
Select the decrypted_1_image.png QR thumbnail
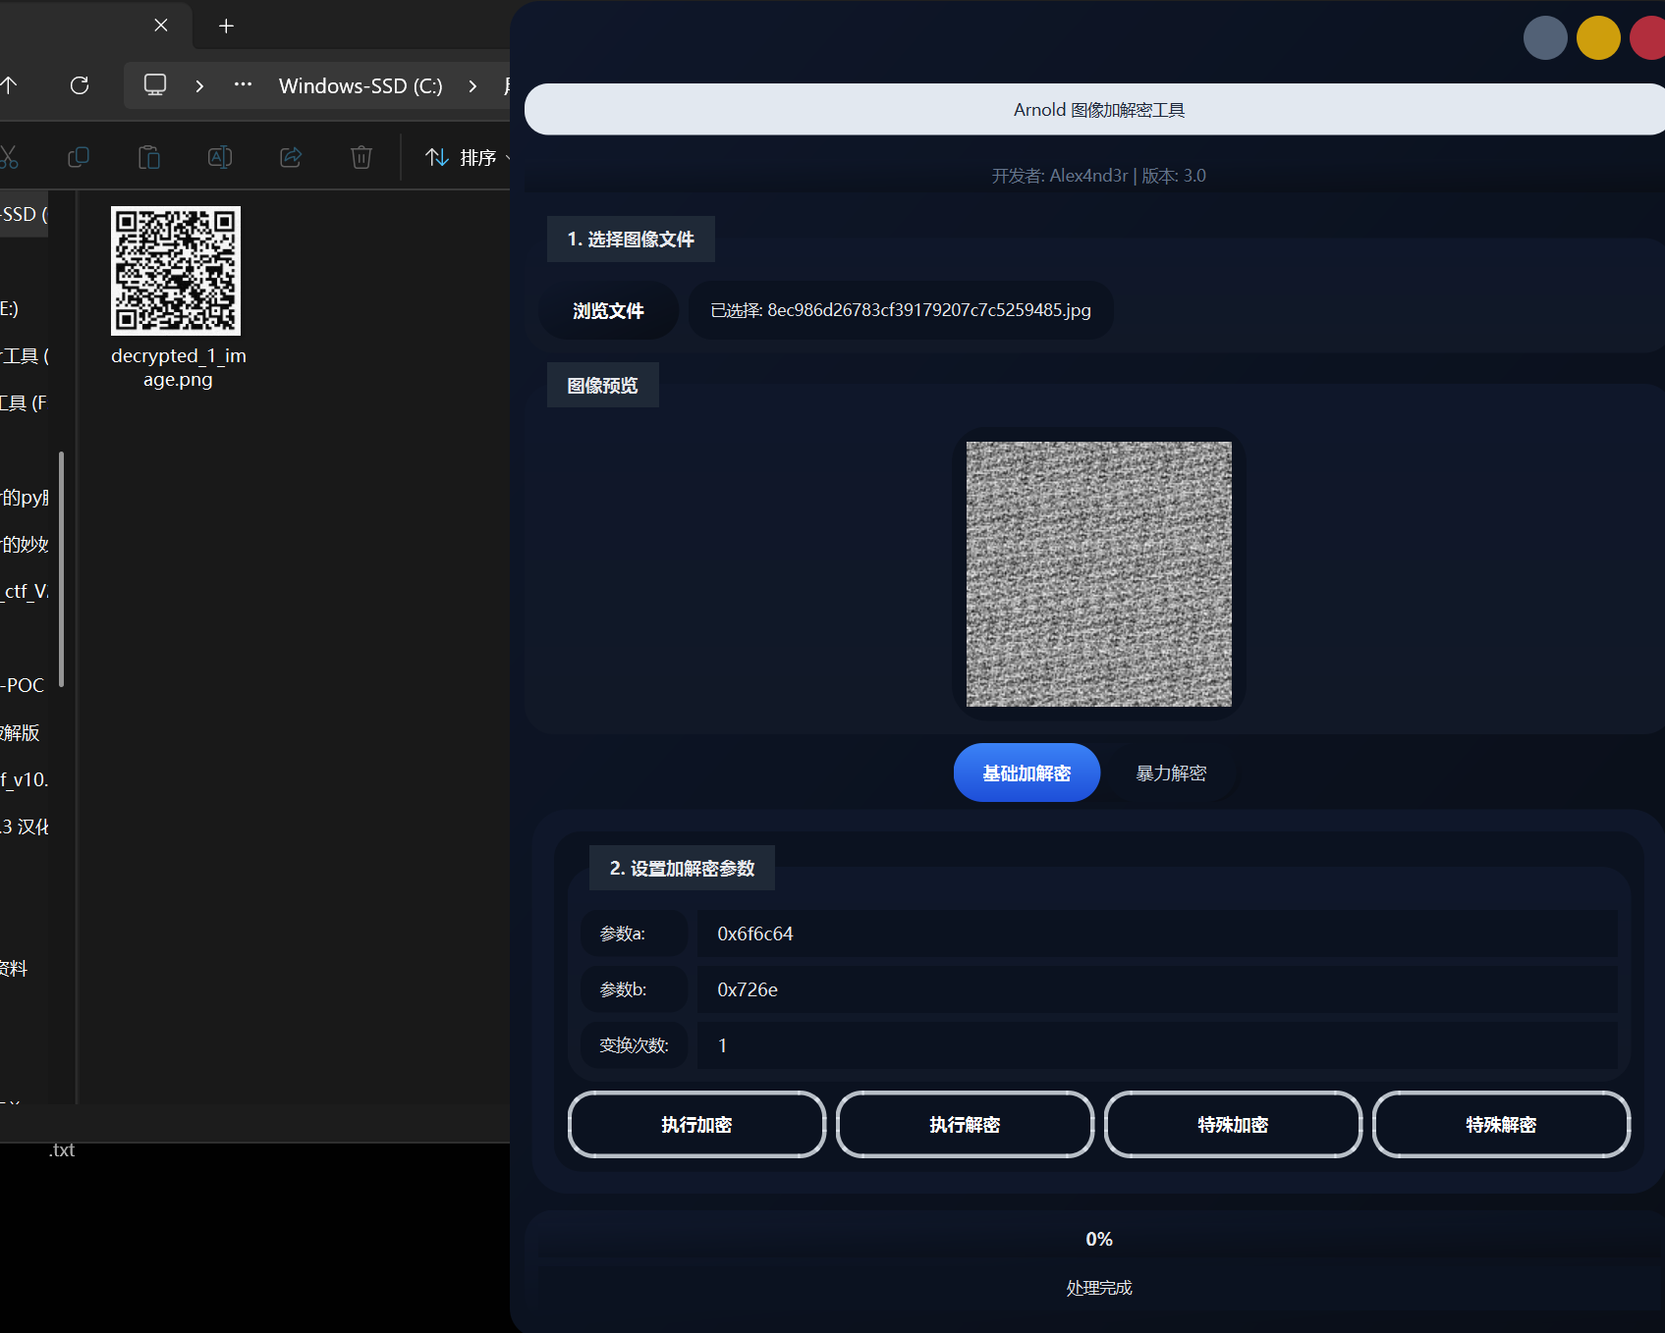(176, 271)
